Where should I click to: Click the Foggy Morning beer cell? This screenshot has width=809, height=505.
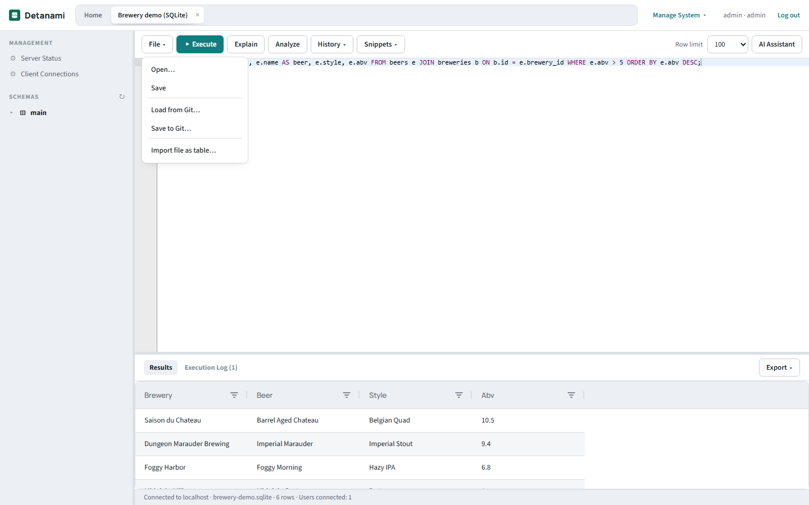pos(304,467)
